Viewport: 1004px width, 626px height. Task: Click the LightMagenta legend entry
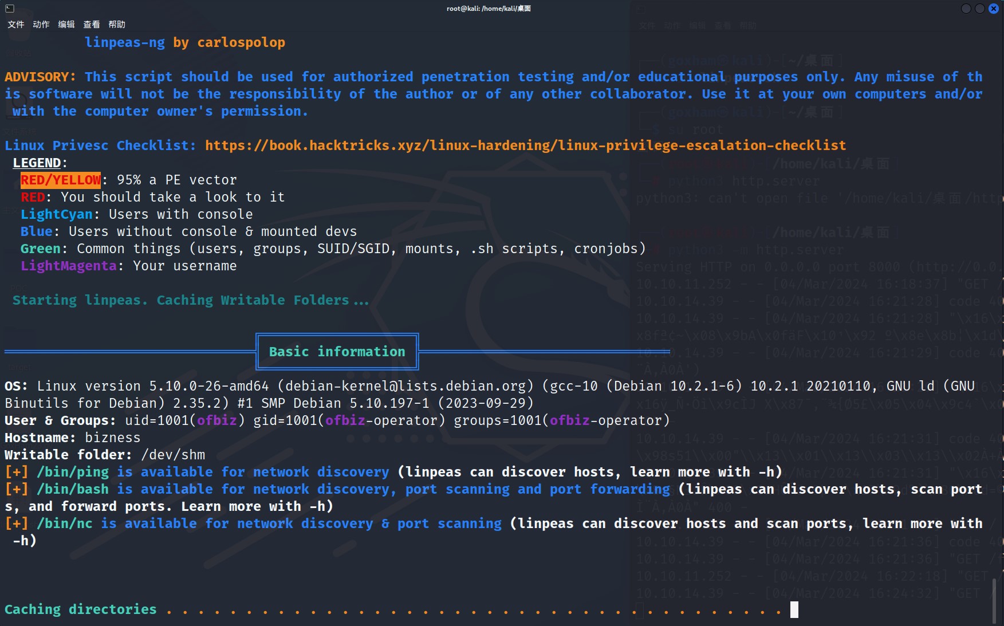tap(69, 266)
